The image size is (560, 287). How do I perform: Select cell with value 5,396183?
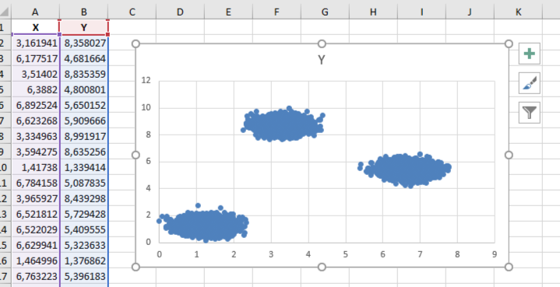tap(84, 276)
